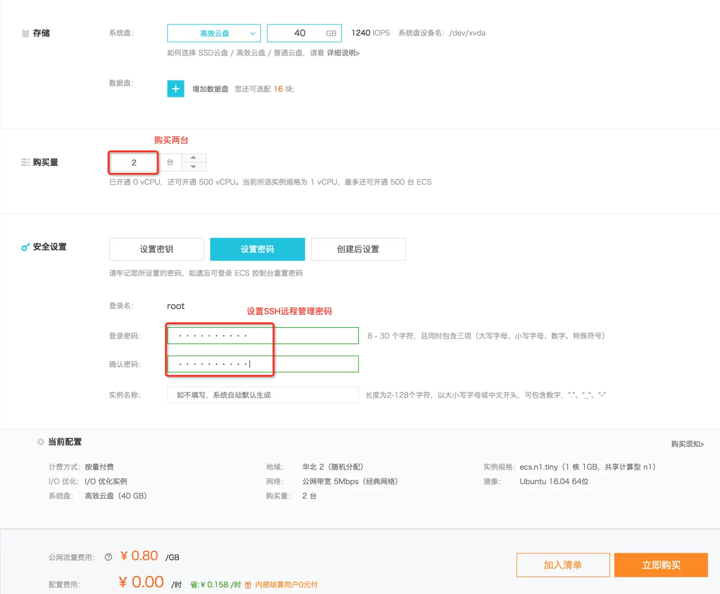Click the 高效云盘（40 GB）current config text
This screenshot has height=594, width=720.
(x=116, y=496)
